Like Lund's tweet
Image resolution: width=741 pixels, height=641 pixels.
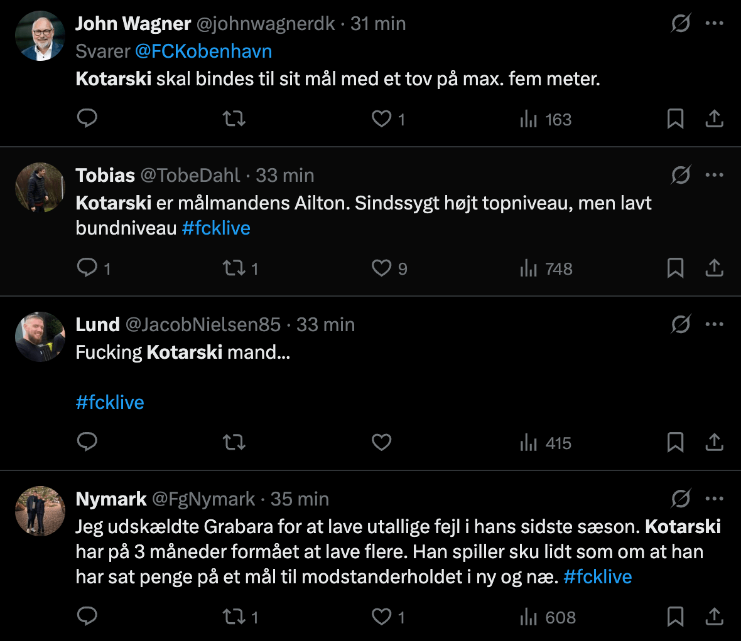click(382, 443)
